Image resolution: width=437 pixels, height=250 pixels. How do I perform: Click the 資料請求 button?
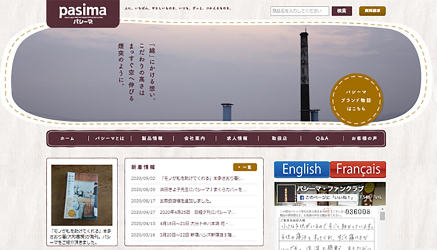click(372, 11)
